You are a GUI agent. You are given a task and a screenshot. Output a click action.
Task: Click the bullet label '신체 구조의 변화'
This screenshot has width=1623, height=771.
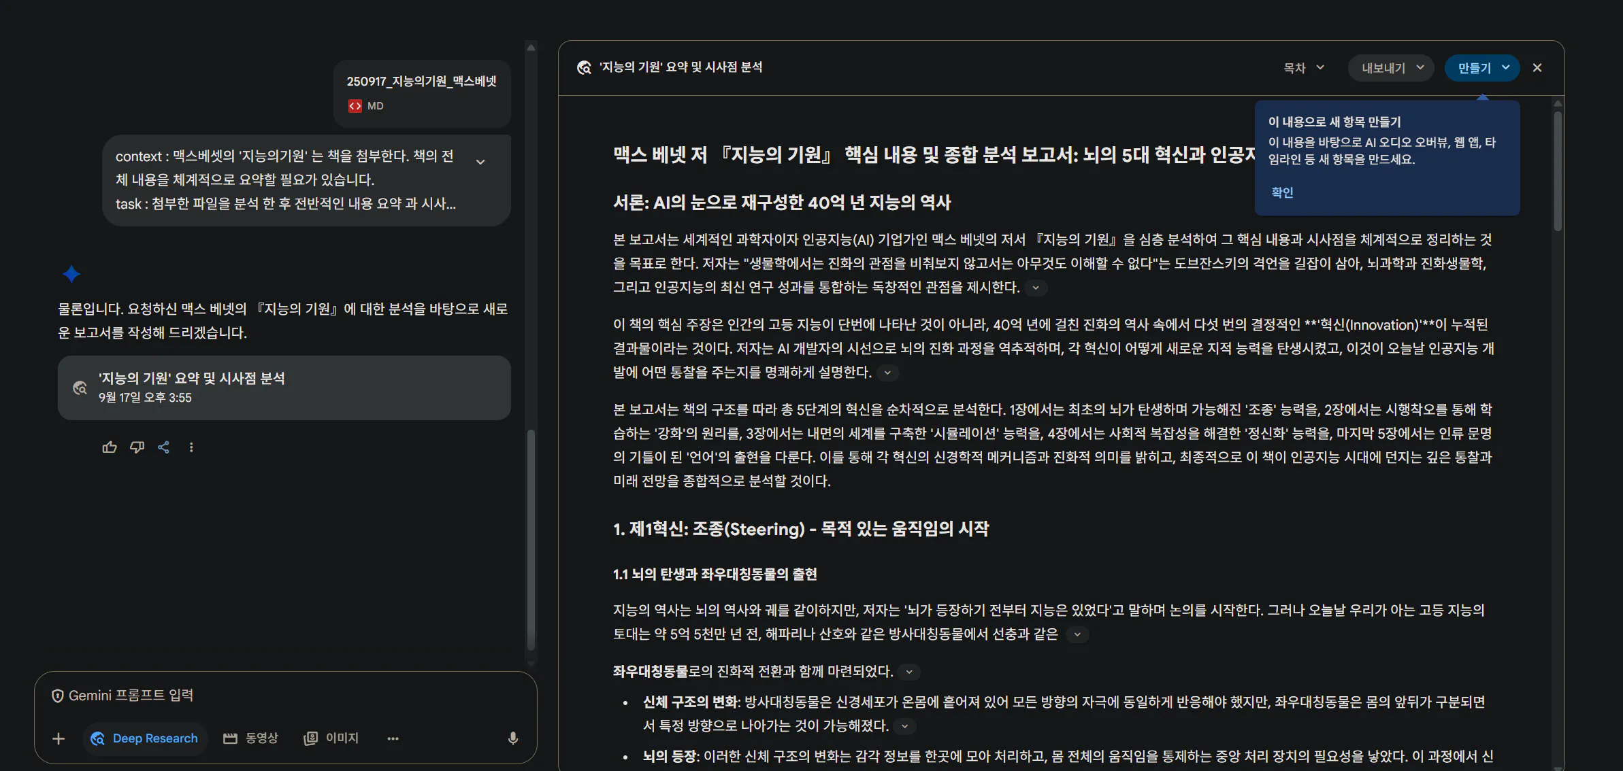(x=691, y=702)
